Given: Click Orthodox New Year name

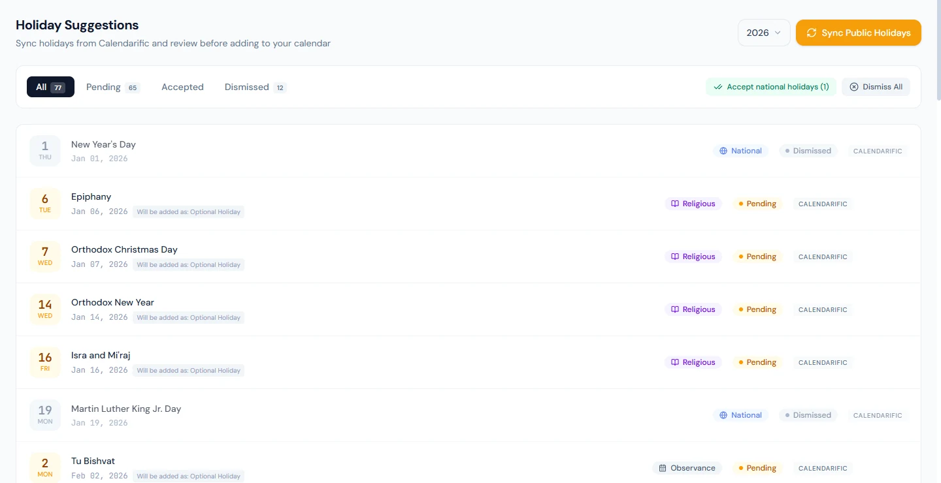Looking at the screenshot, I should click(x=112, y=302).
